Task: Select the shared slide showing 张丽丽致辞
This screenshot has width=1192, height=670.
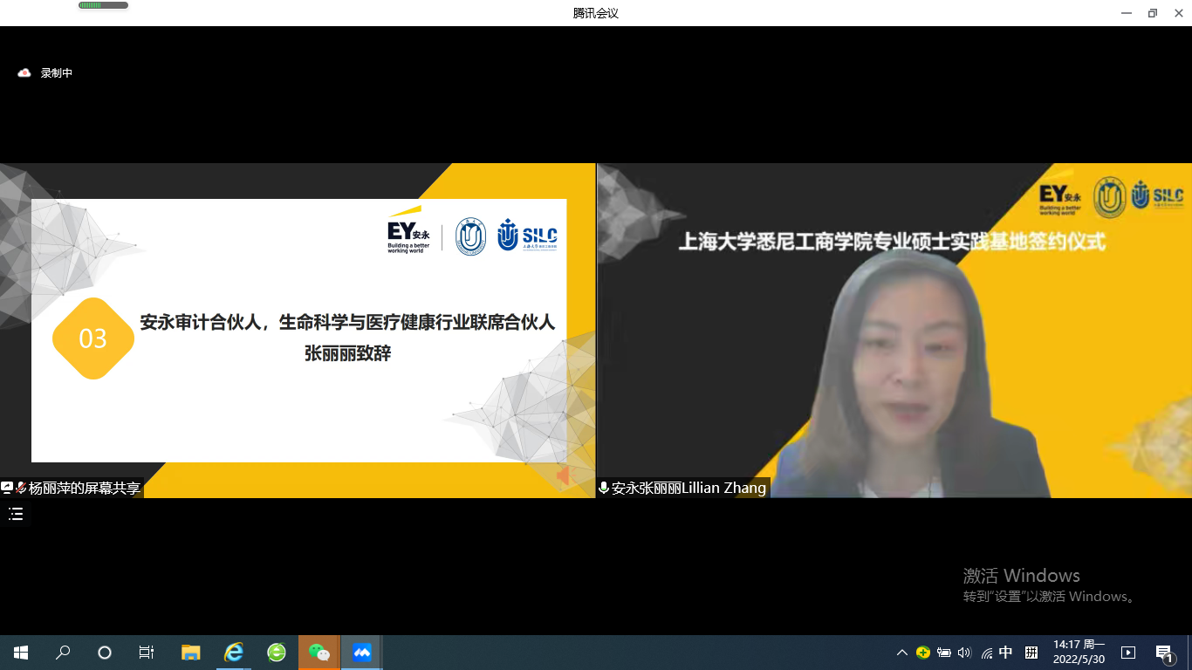Action: (298, 330)
